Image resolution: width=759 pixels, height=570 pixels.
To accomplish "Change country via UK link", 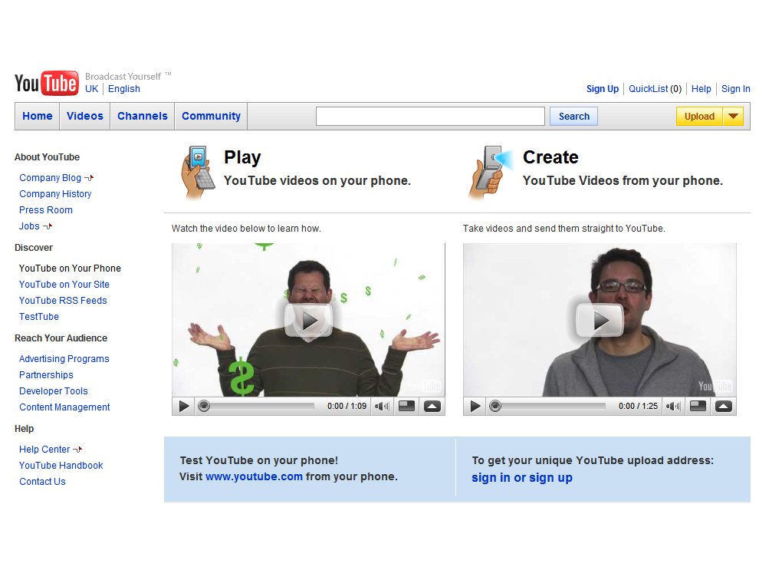I will coord(91,89).
